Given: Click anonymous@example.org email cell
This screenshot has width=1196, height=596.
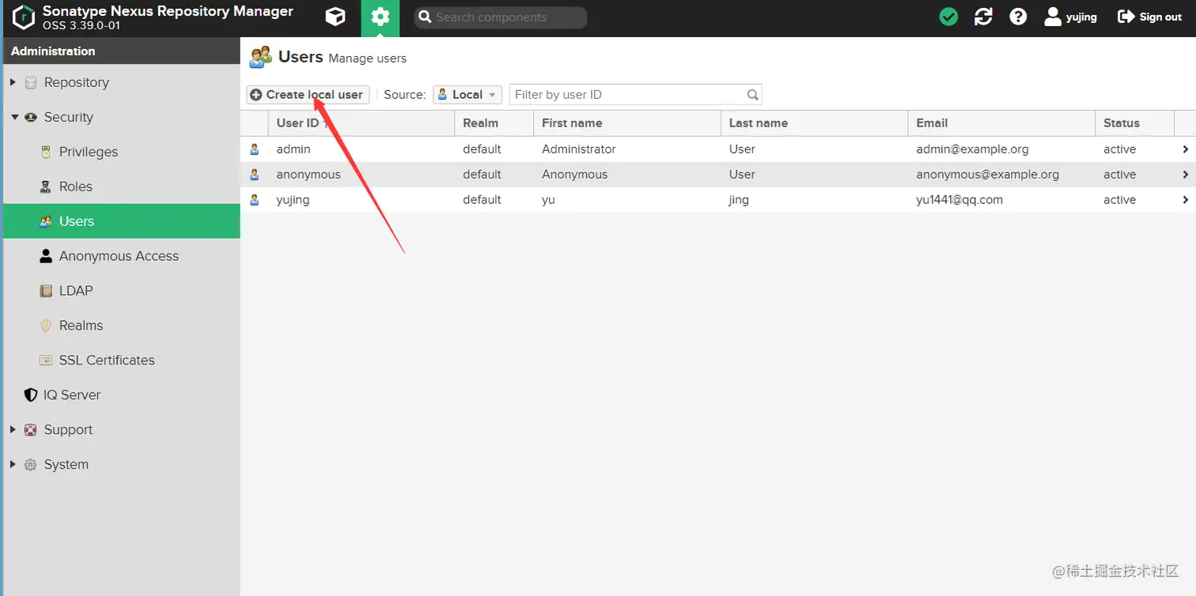Looking at the screenshot, I should (x=987, y=175).
